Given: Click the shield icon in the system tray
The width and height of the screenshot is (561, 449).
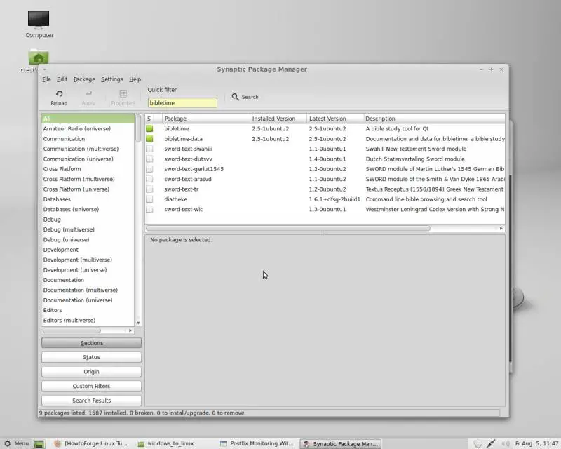Looking at the screenshot, I should pos(478,444).
